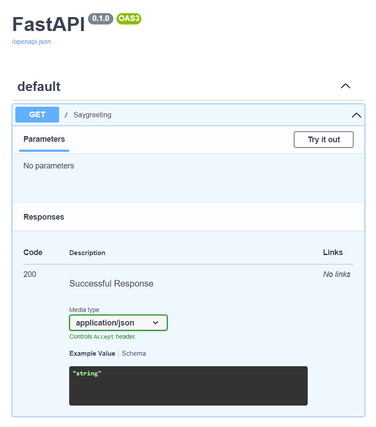Screen dimensions: 376x427
Task: Select the FastAPI title heading
Action: [x=48, y=24]
